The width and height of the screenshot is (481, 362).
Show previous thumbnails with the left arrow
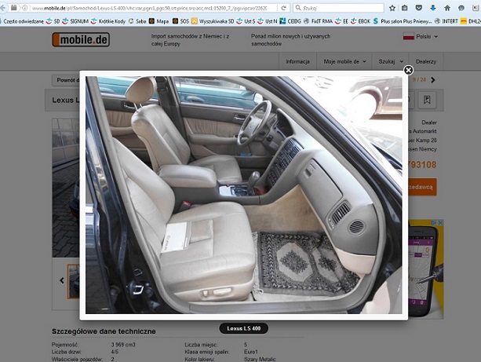pos(62,280)
